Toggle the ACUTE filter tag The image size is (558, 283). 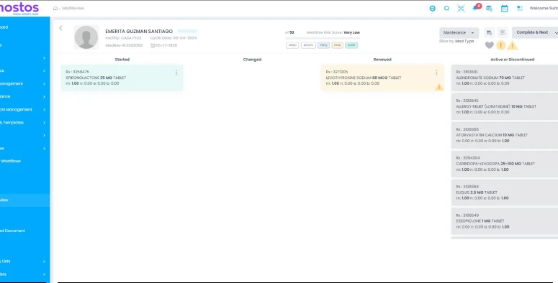[x=308, y=45]
